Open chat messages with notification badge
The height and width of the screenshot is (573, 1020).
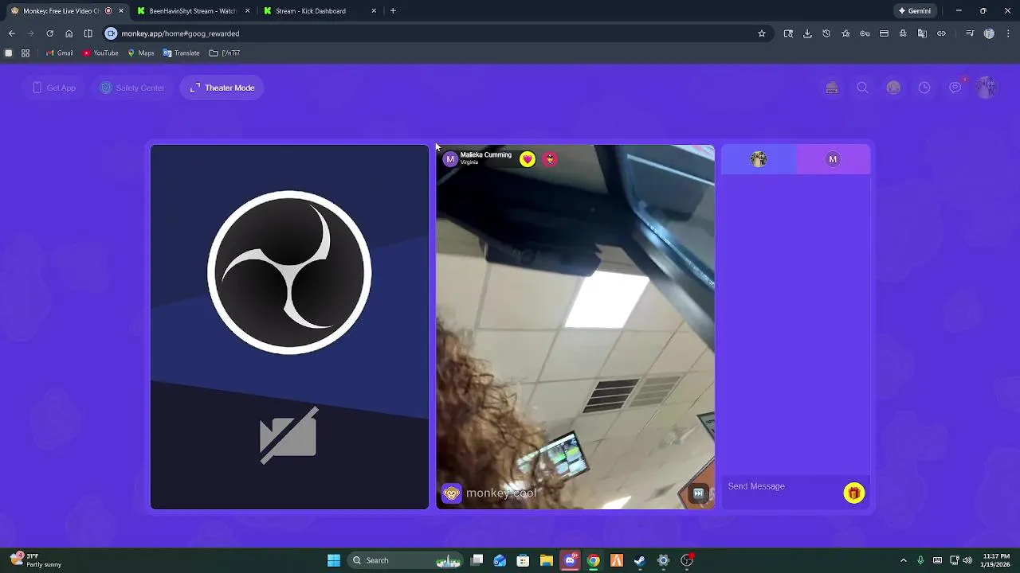[955, 87]
